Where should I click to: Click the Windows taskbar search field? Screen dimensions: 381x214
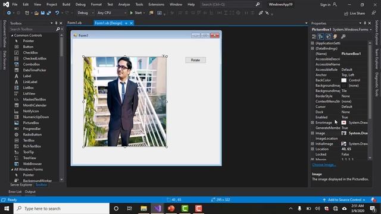(x=61, y=209)
